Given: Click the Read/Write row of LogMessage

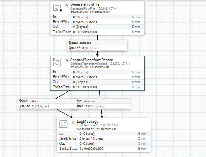Looking at the screenshot, I should point(104,138).
